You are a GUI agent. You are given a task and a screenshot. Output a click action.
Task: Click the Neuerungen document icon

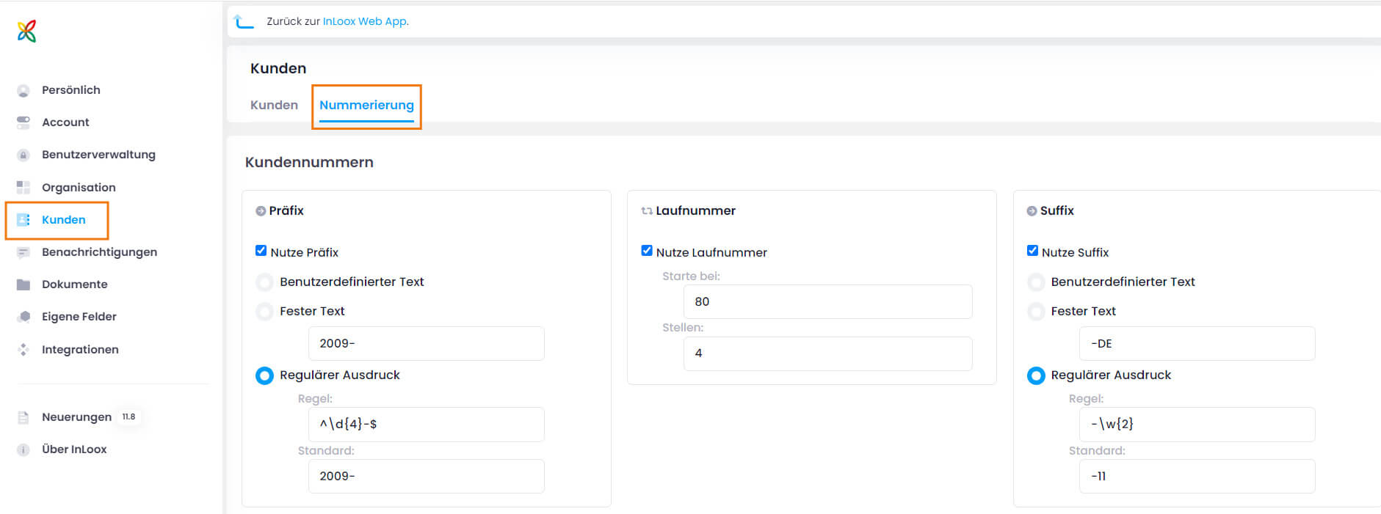click(23, 417)
